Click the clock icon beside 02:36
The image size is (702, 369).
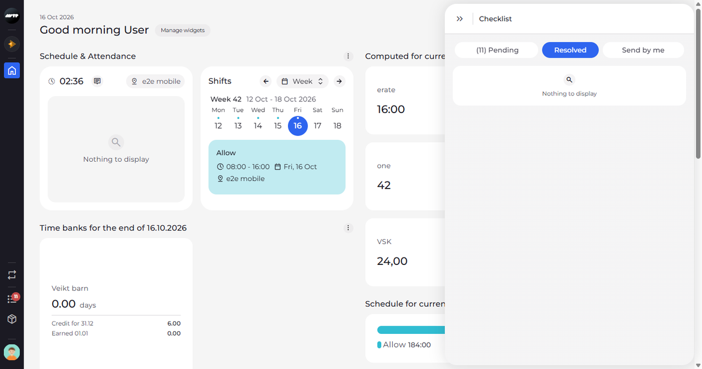(x=52, y=81)
